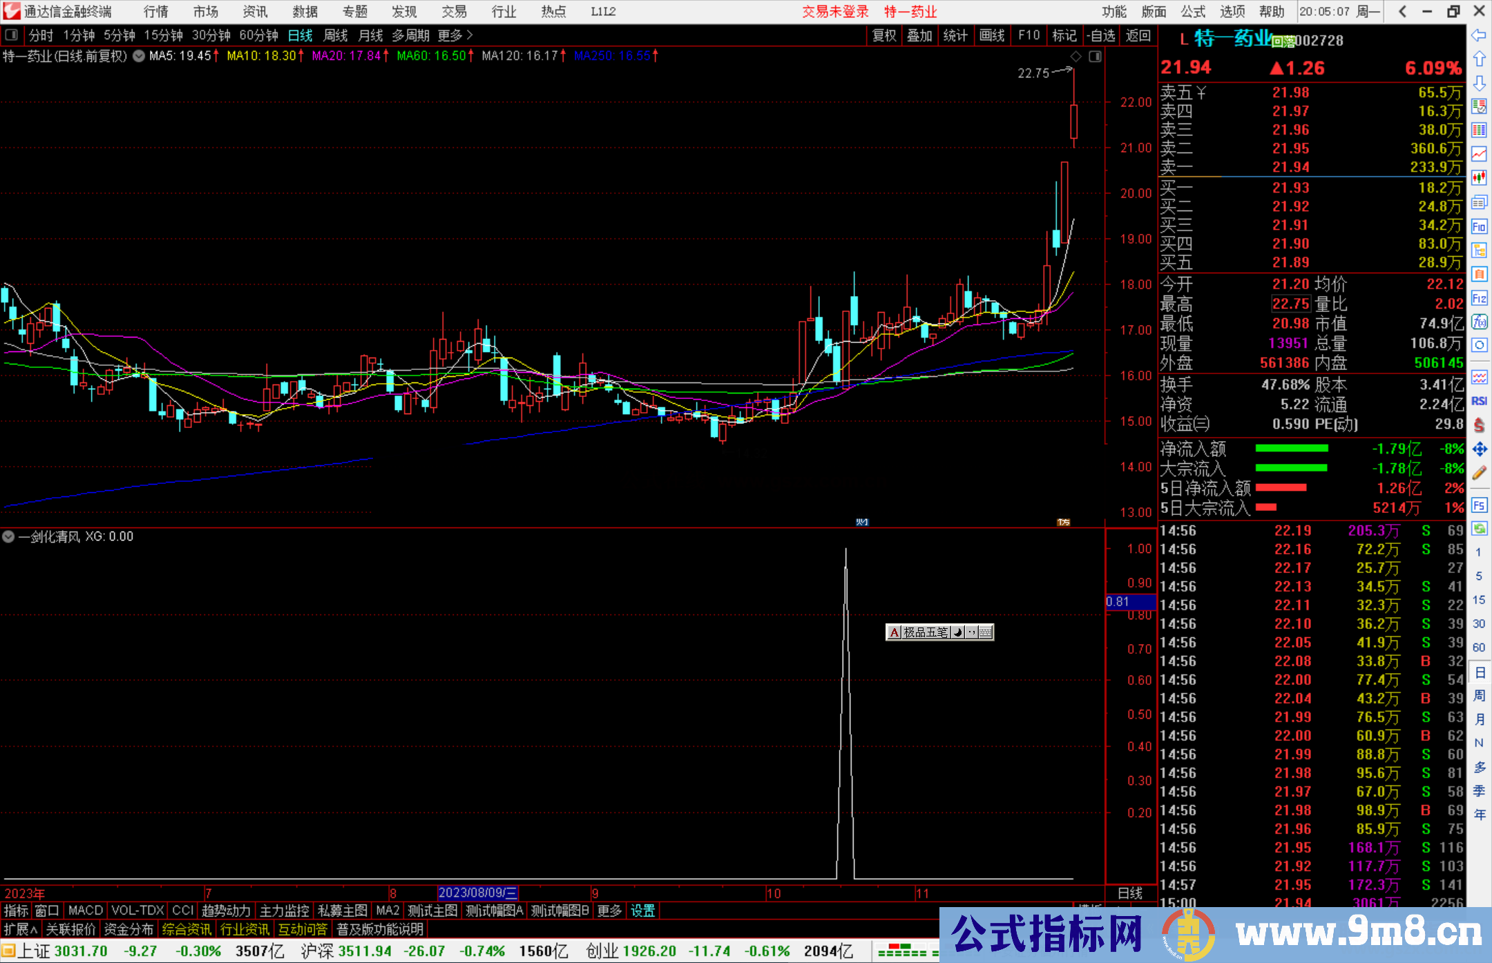The image size is (1492, 963).
Task: Click the RSI indicator sidebar icon
Action: pos(1479,401)
